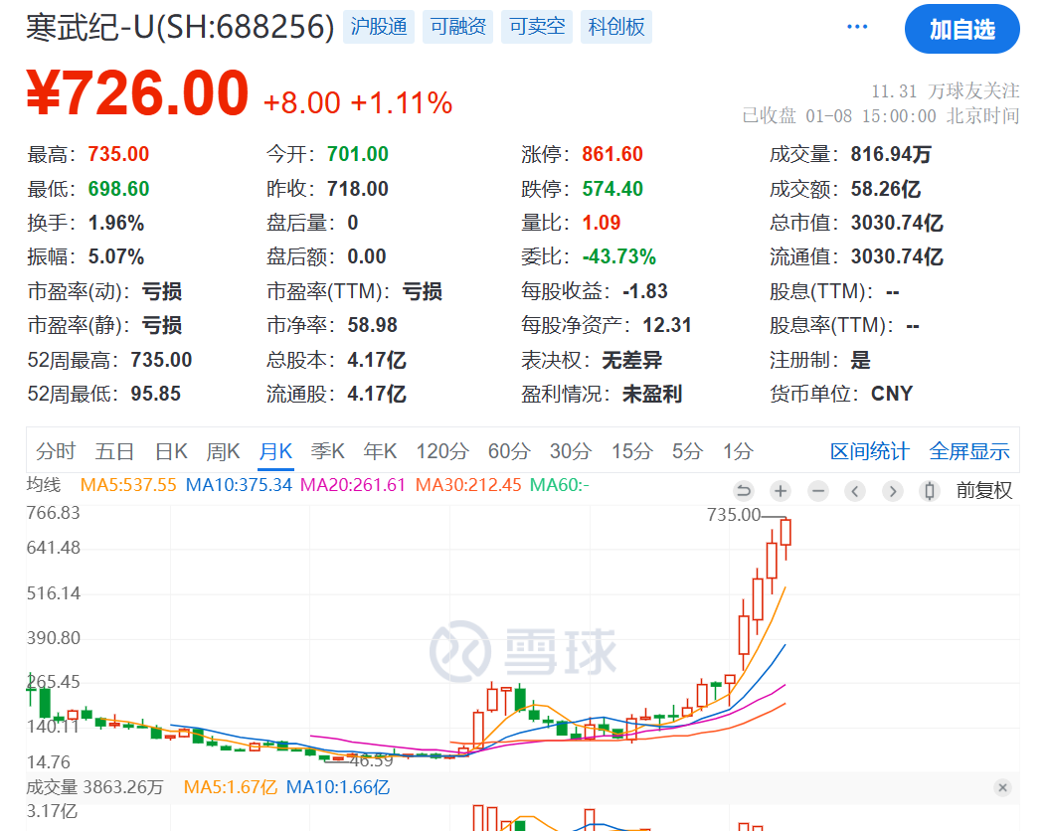Click MA30:212.45 moving average label
The height and width of the screenshot is (831, 1046).
coord(468,485)
